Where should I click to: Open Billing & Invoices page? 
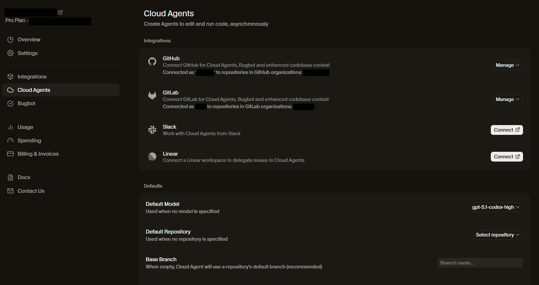pos(38,154)
